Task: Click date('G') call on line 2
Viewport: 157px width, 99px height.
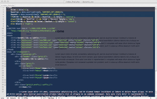Action: (x=23, y=10)
